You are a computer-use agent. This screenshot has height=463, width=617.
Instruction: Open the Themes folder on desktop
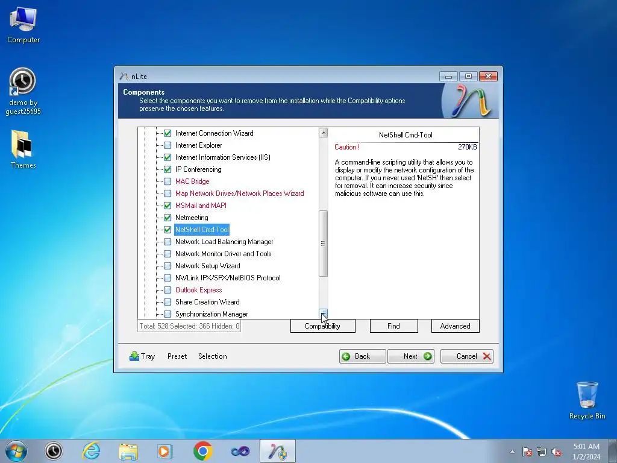click(x=23, y=150)
